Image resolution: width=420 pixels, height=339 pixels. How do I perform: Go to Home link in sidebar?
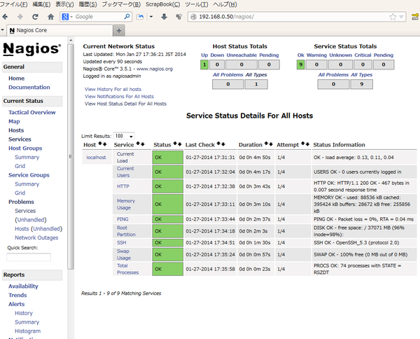point(16,78)
